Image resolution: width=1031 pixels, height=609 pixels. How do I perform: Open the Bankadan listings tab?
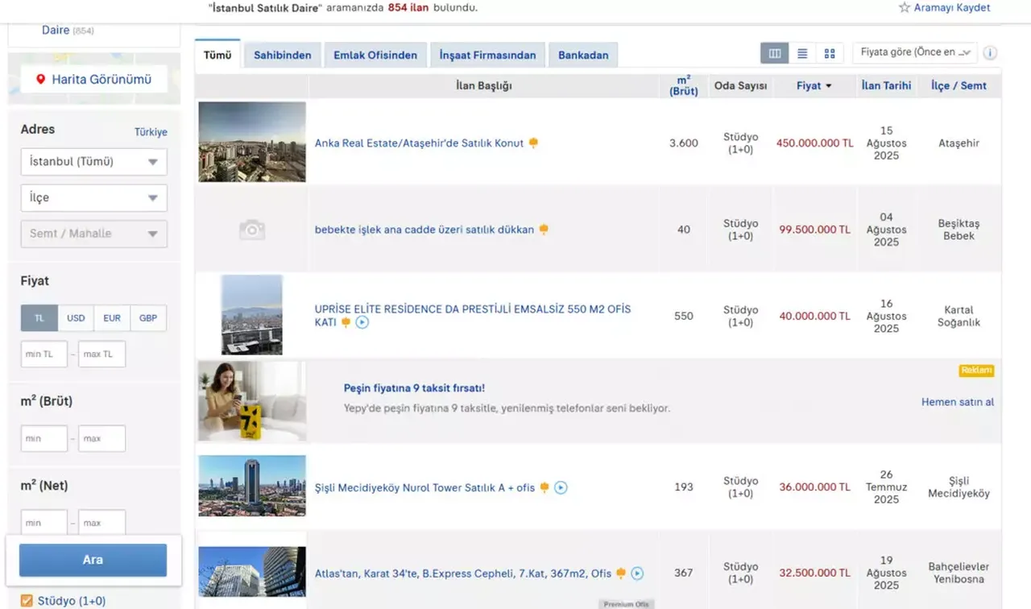582,55
